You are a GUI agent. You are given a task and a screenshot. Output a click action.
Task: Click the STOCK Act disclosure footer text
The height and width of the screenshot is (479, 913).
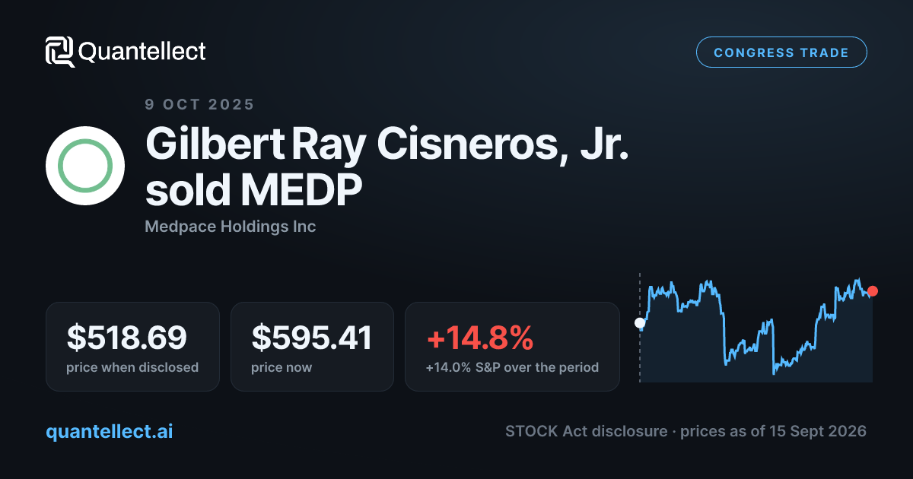pos(586,431)
